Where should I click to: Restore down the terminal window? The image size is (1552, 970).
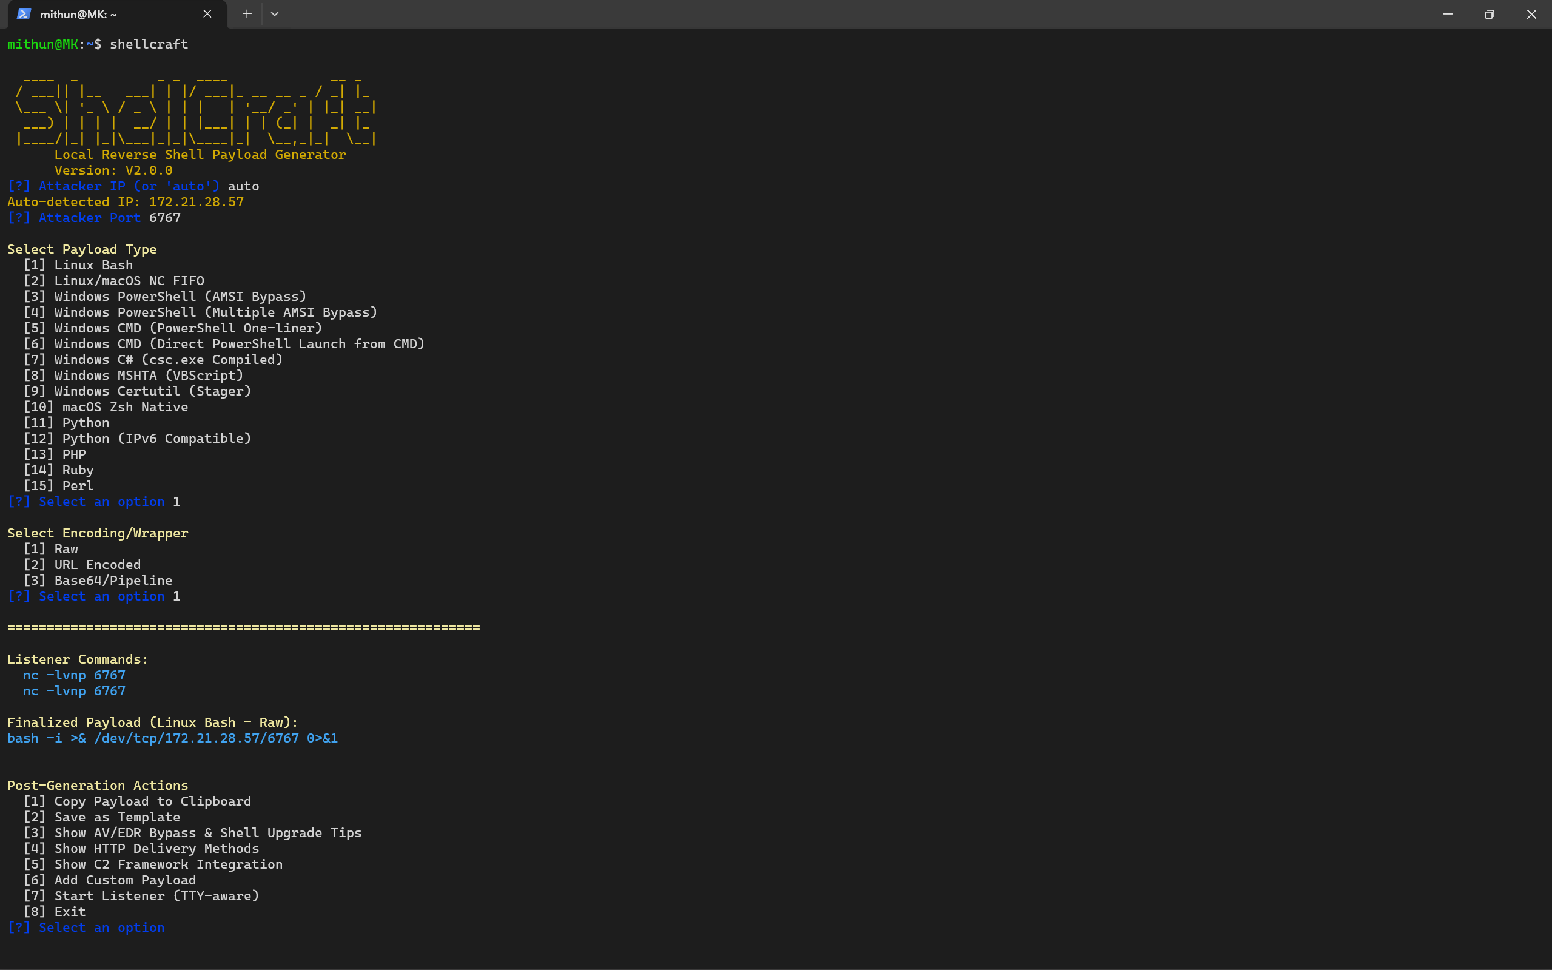pyautogui.click(x=1489, y=14)
